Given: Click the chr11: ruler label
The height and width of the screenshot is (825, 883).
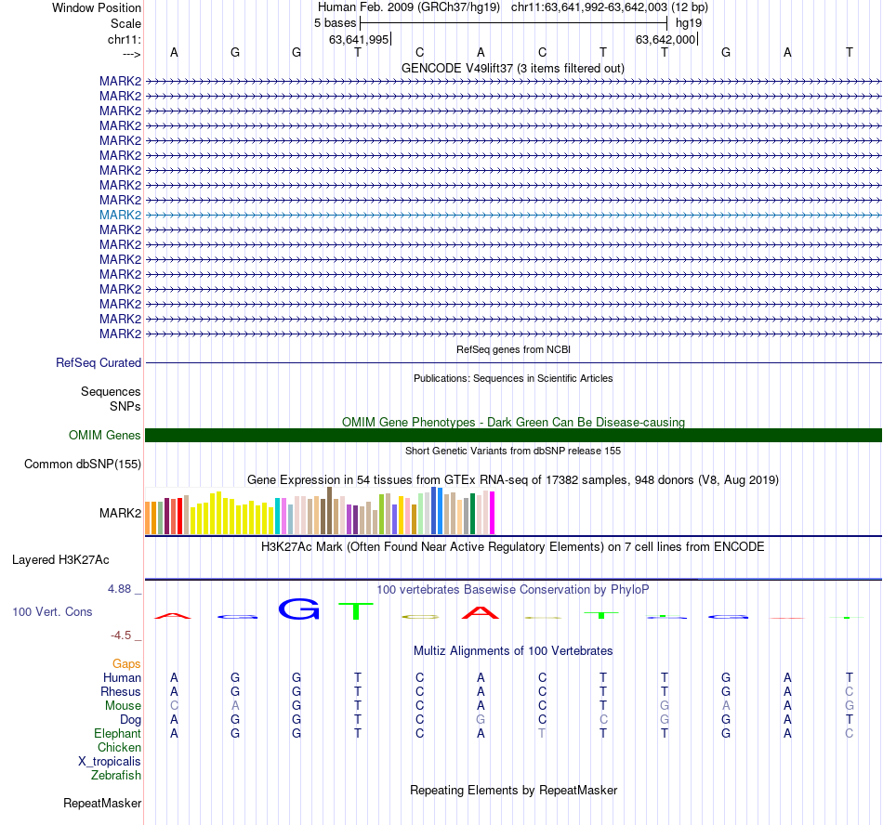Looking at the screenshot, I should [125, 39].
